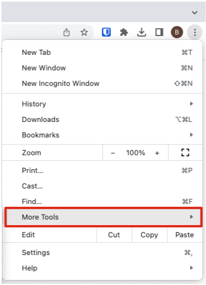Open the profile avatar labeled B
The width and height of the screenshot is (206, 285).
click(x=177, y=32)
